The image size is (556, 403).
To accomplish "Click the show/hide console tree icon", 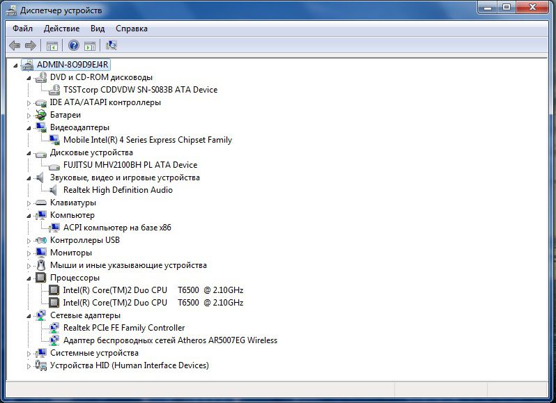I will tap(52, 46).
